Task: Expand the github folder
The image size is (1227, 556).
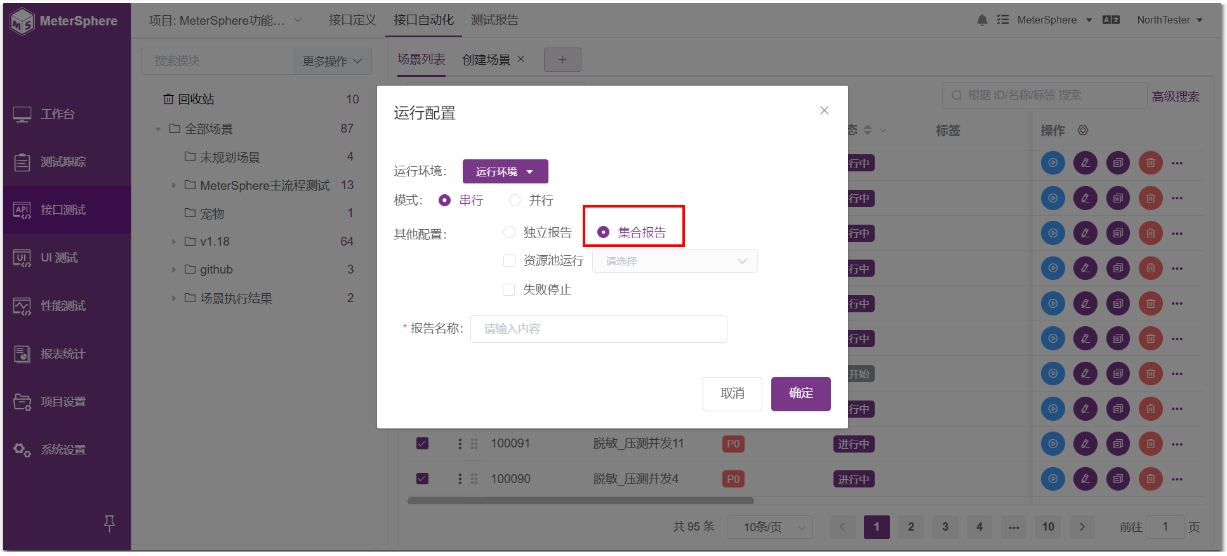Action: click(174, 270)
